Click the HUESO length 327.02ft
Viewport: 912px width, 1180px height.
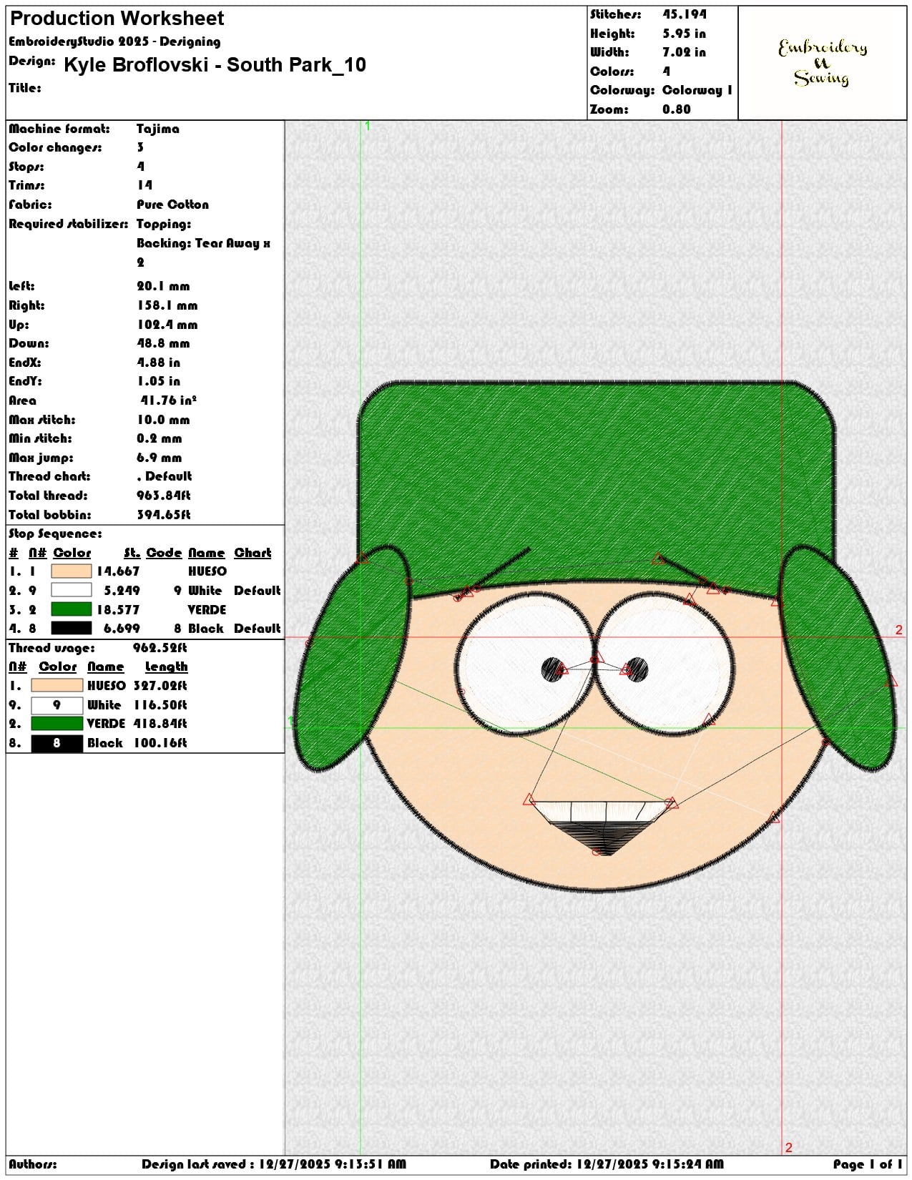[x=160, y=686]
